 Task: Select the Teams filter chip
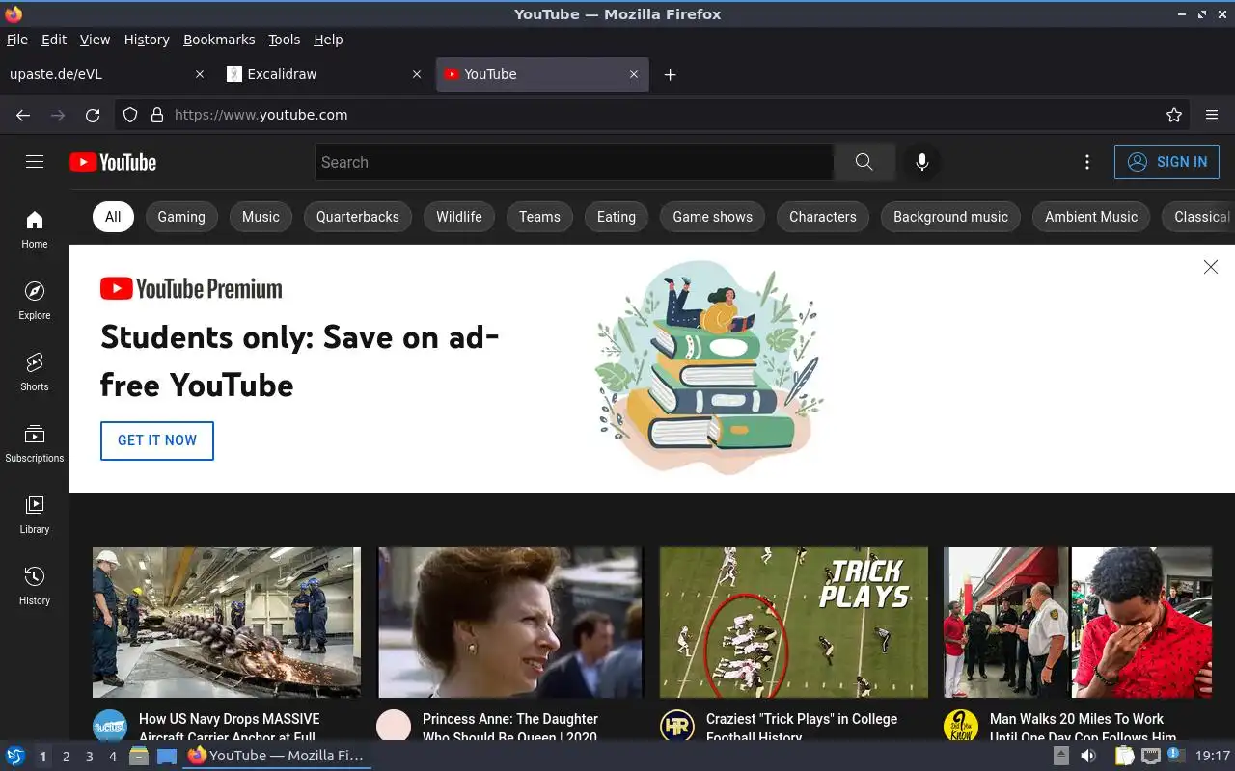(x=539, y=217)
